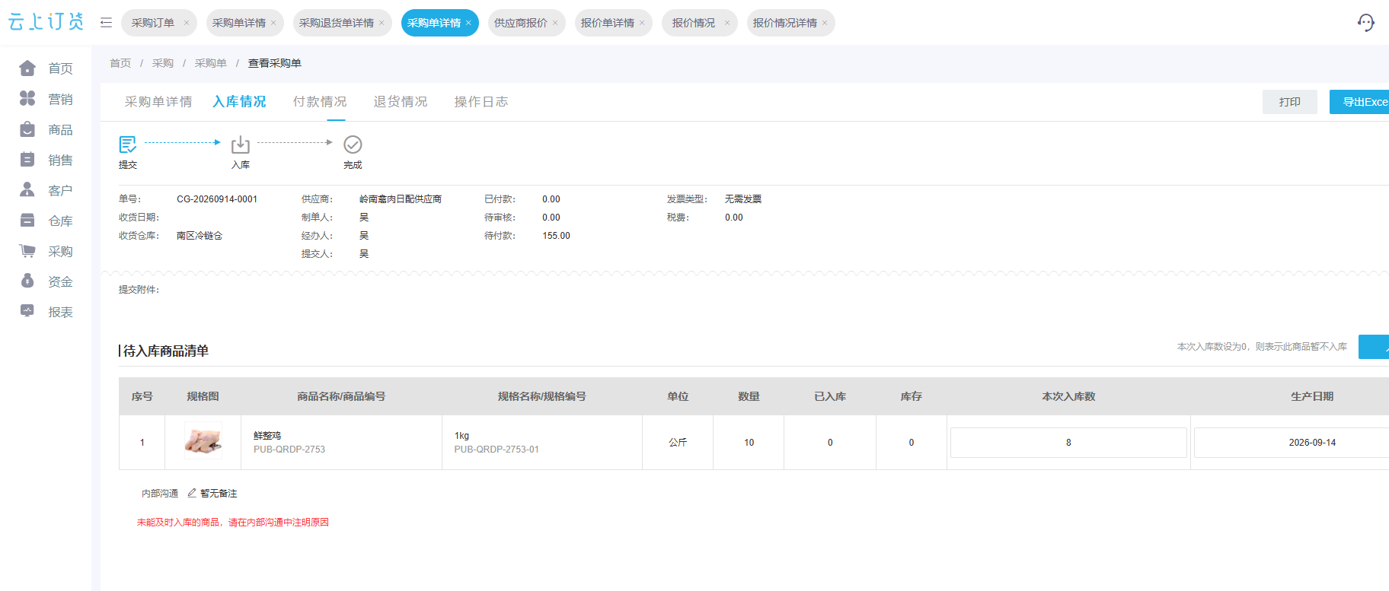Screen dimensions: 1389x591
Task: Click the 暂无备注 remark text
Action: (x=219, y=494)
